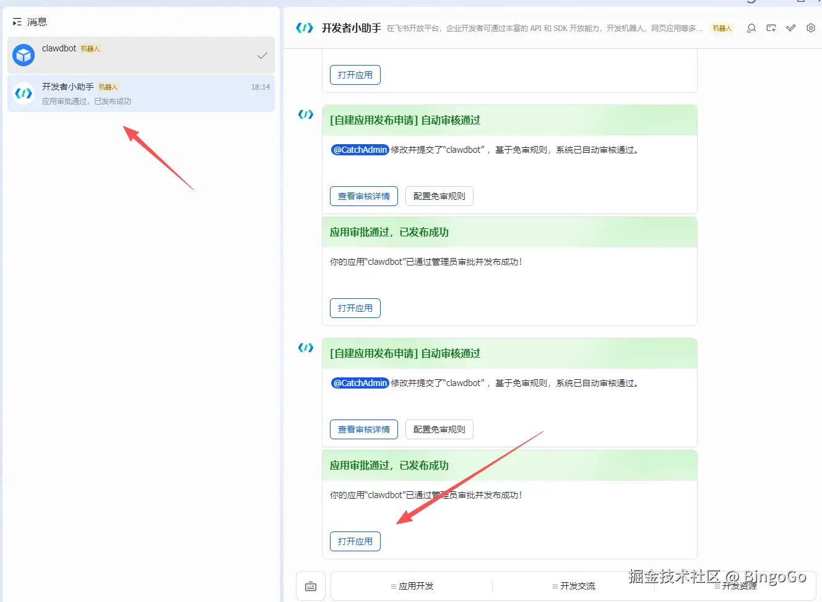Open the 开发资源 bottom menu
The width and height of the screenshot is (822, 602).
[737, 585]
